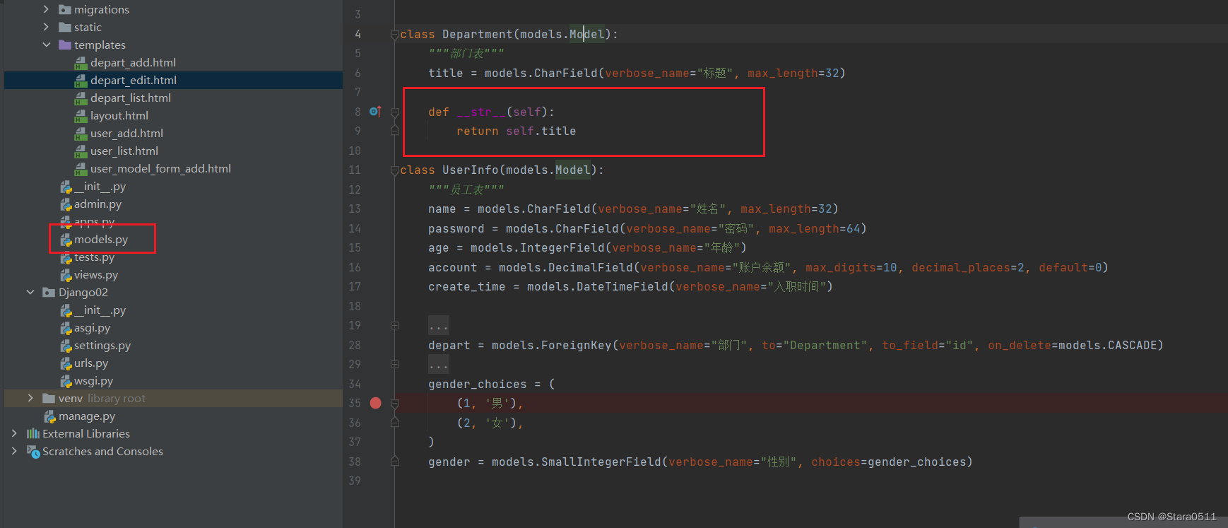Click the templates folder icon

coord(65,45)
